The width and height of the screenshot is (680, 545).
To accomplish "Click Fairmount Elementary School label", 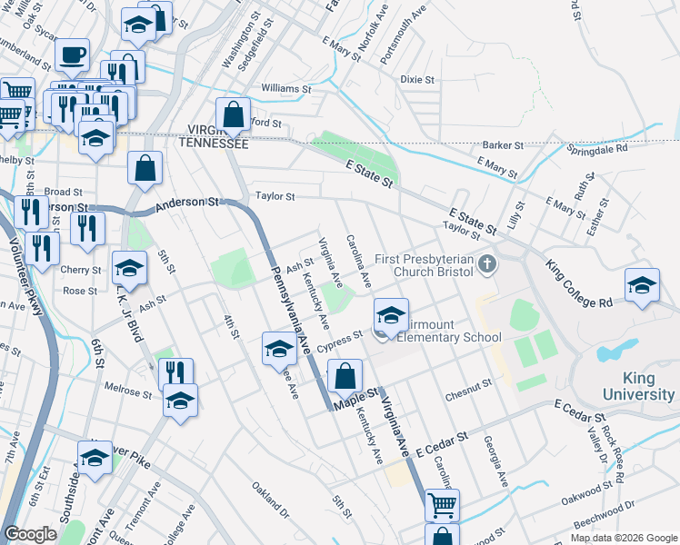I will click(x=449, y=331).
